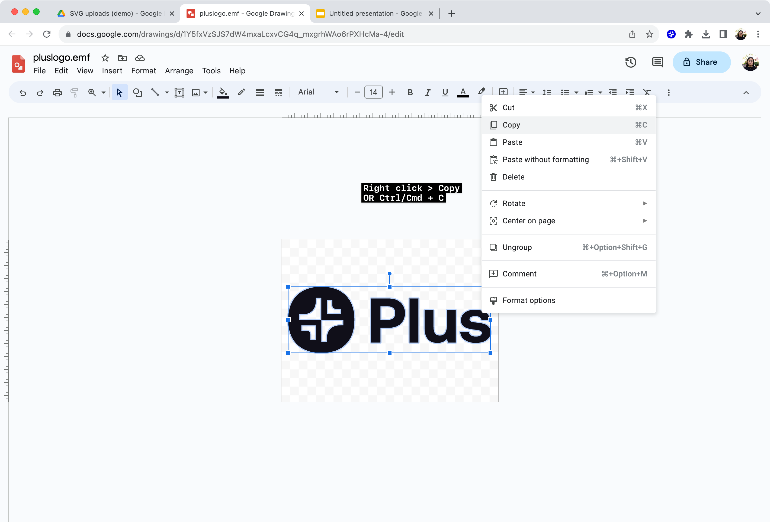Click the Insert image icon
The image size is (770, 522).
click(x=196, y=93)
